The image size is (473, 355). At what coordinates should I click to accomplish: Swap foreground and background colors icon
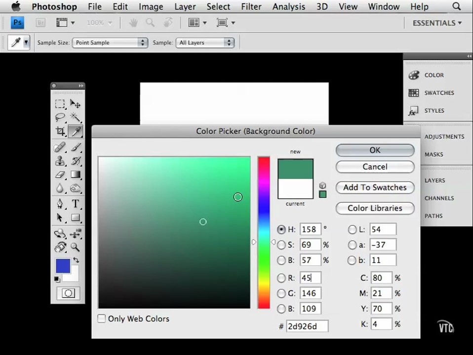point(76,260)
